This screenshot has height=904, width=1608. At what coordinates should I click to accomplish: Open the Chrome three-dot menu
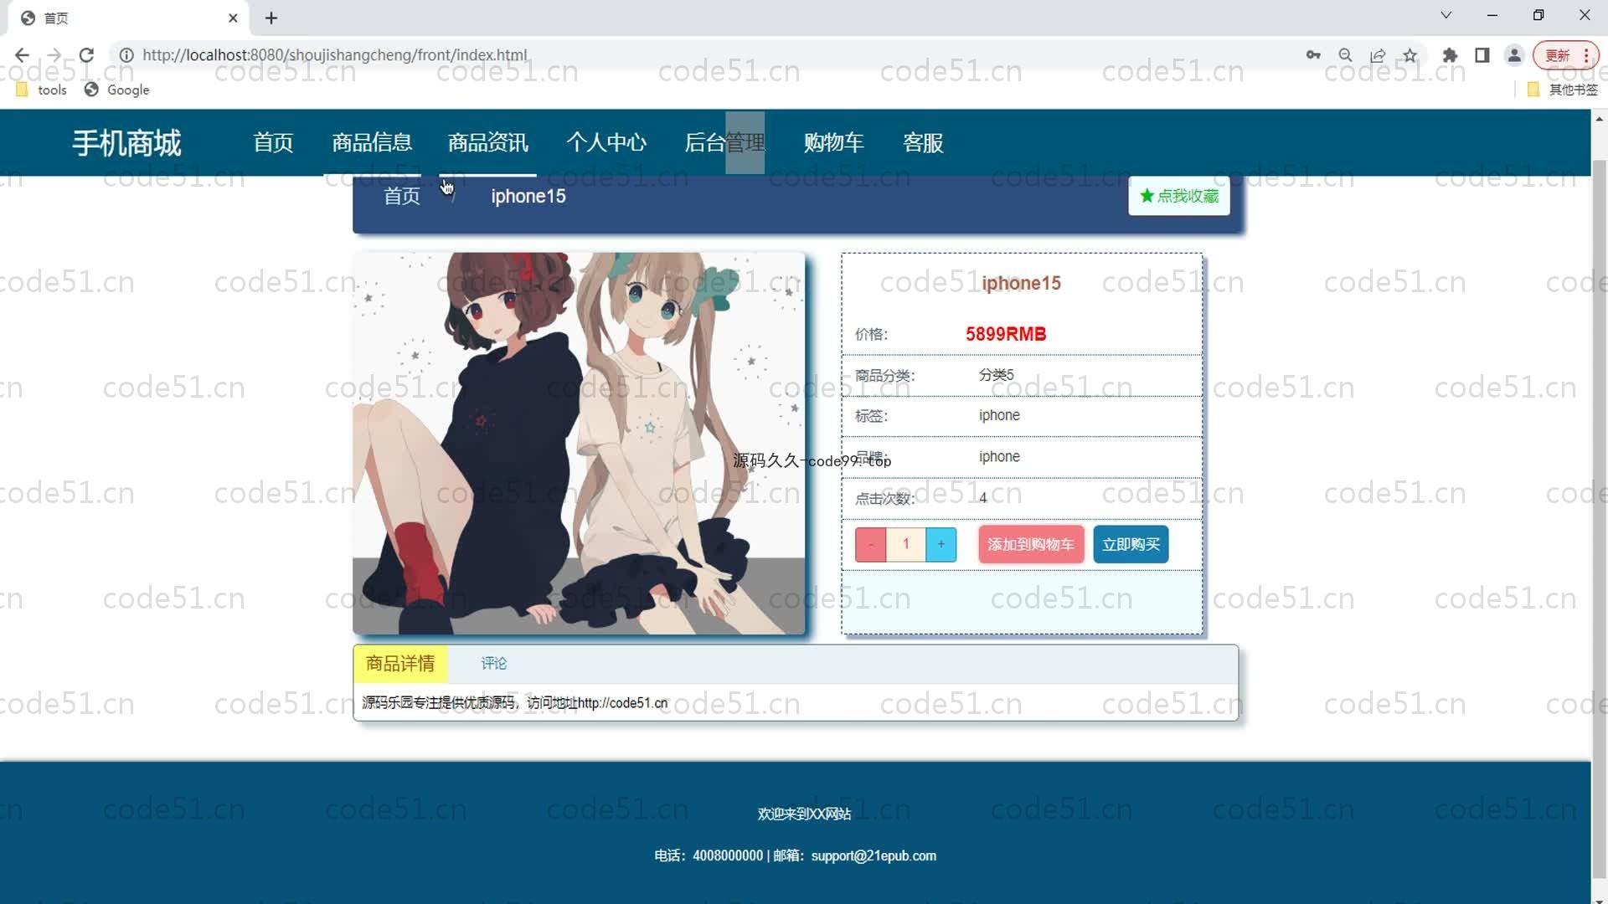pyautogui.click(x=1586, y=55)
